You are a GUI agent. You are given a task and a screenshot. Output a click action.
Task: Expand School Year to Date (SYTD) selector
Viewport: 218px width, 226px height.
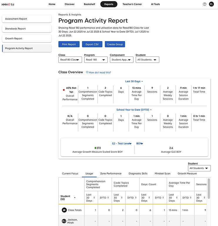[x=134, y=110]
